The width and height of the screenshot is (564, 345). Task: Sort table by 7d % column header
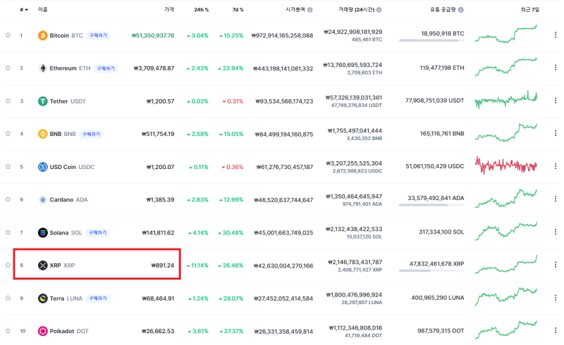pyautogui.click(x=238, y=10)
